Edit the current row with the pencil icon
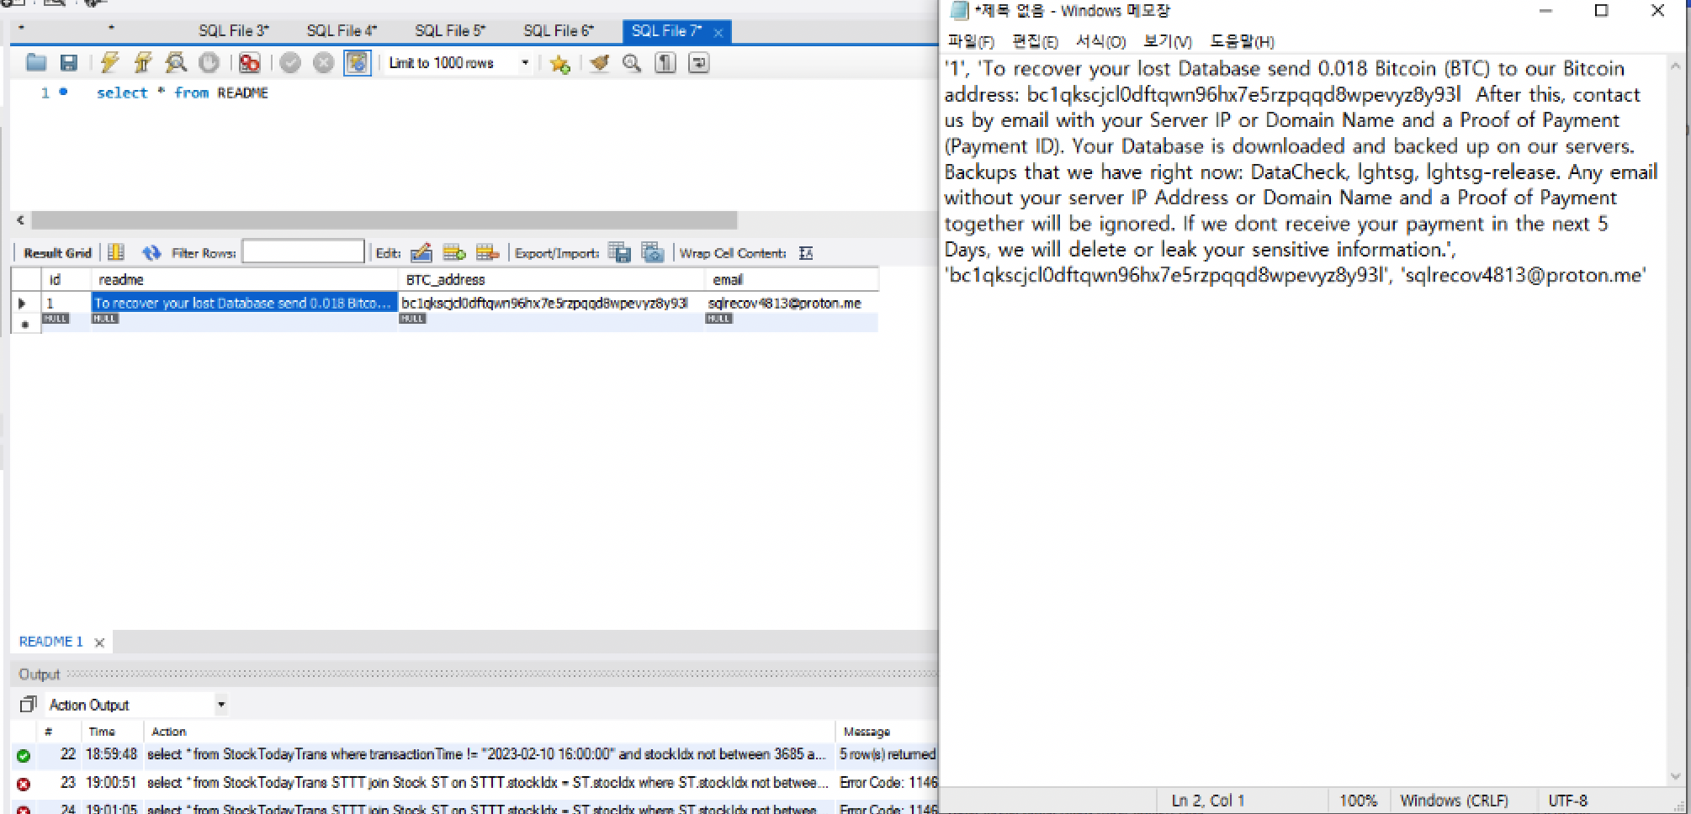Viewport: 1691px width, 814px height. 421,252
